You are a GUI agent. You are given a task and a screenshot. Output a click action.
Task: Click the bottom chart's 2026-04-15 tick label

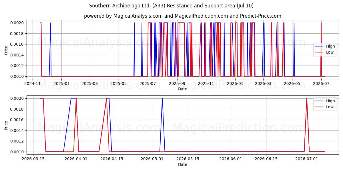pos(111,159)
